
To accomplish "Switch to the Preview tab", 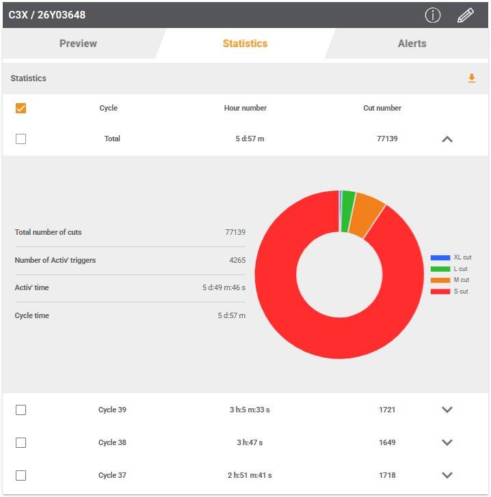I will click(x=78, y=44).
